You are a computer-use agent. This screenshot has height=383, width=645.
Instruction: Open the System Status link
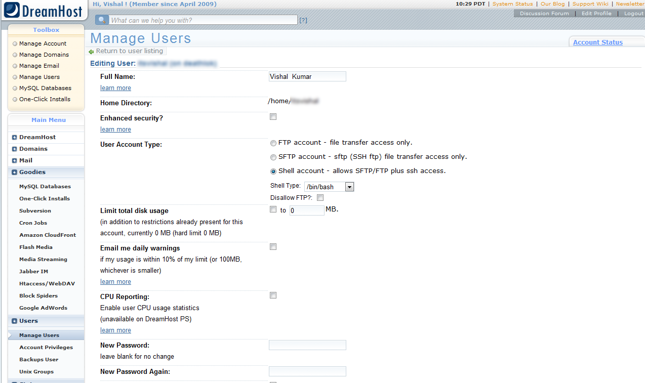coord(513,4)
